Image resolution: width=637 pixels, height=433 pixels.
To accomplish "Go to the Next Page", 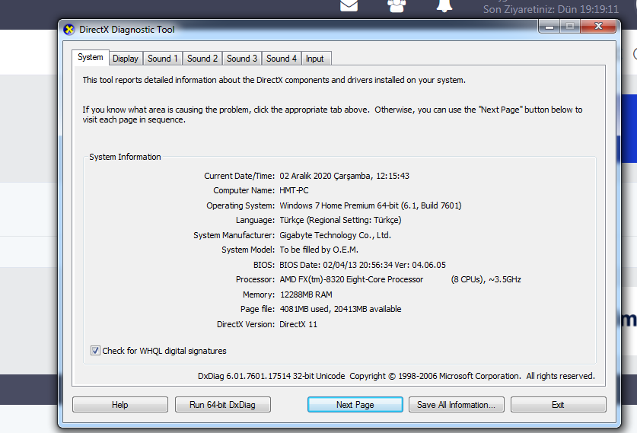I will 355,405.
